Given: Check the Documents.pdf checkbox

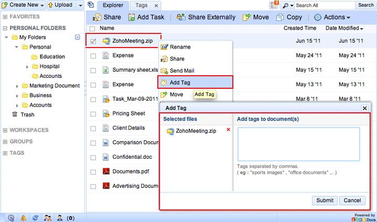Looking at the screenshot, I should pyautogui.click(x=93, y=172).
